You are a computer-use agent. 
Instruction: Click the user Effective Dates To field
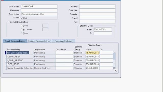click(x=103, y=33)
